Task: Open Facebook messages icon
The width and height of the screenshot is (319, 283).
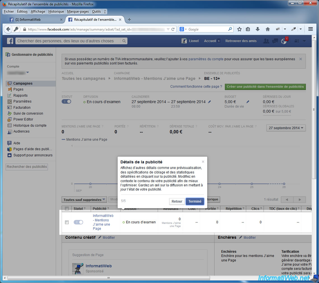Action: [x=275, y=41]
